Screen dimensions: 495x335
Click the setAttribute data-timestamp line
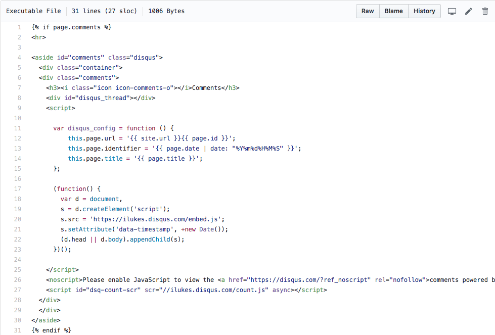pyautogui.click(x=144, y=229)
